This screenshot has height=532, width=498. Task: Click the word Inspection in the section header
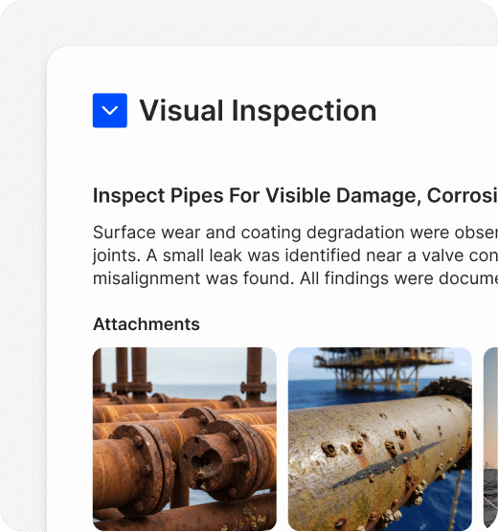click(x=304, y=111)
